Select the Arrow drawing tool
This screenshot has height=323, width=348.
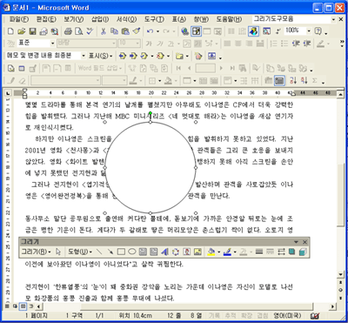[x=110, y=252]
